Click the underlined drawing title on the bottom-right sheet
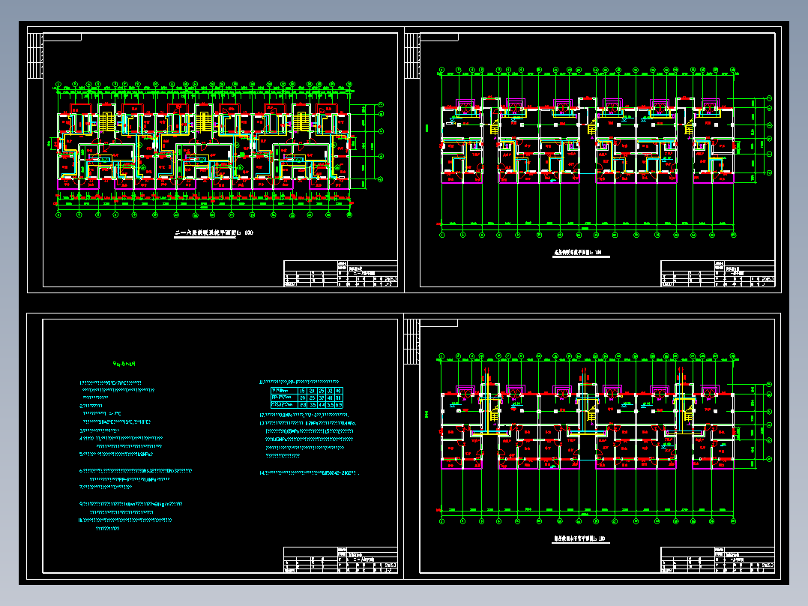 (x=579, y=539)
